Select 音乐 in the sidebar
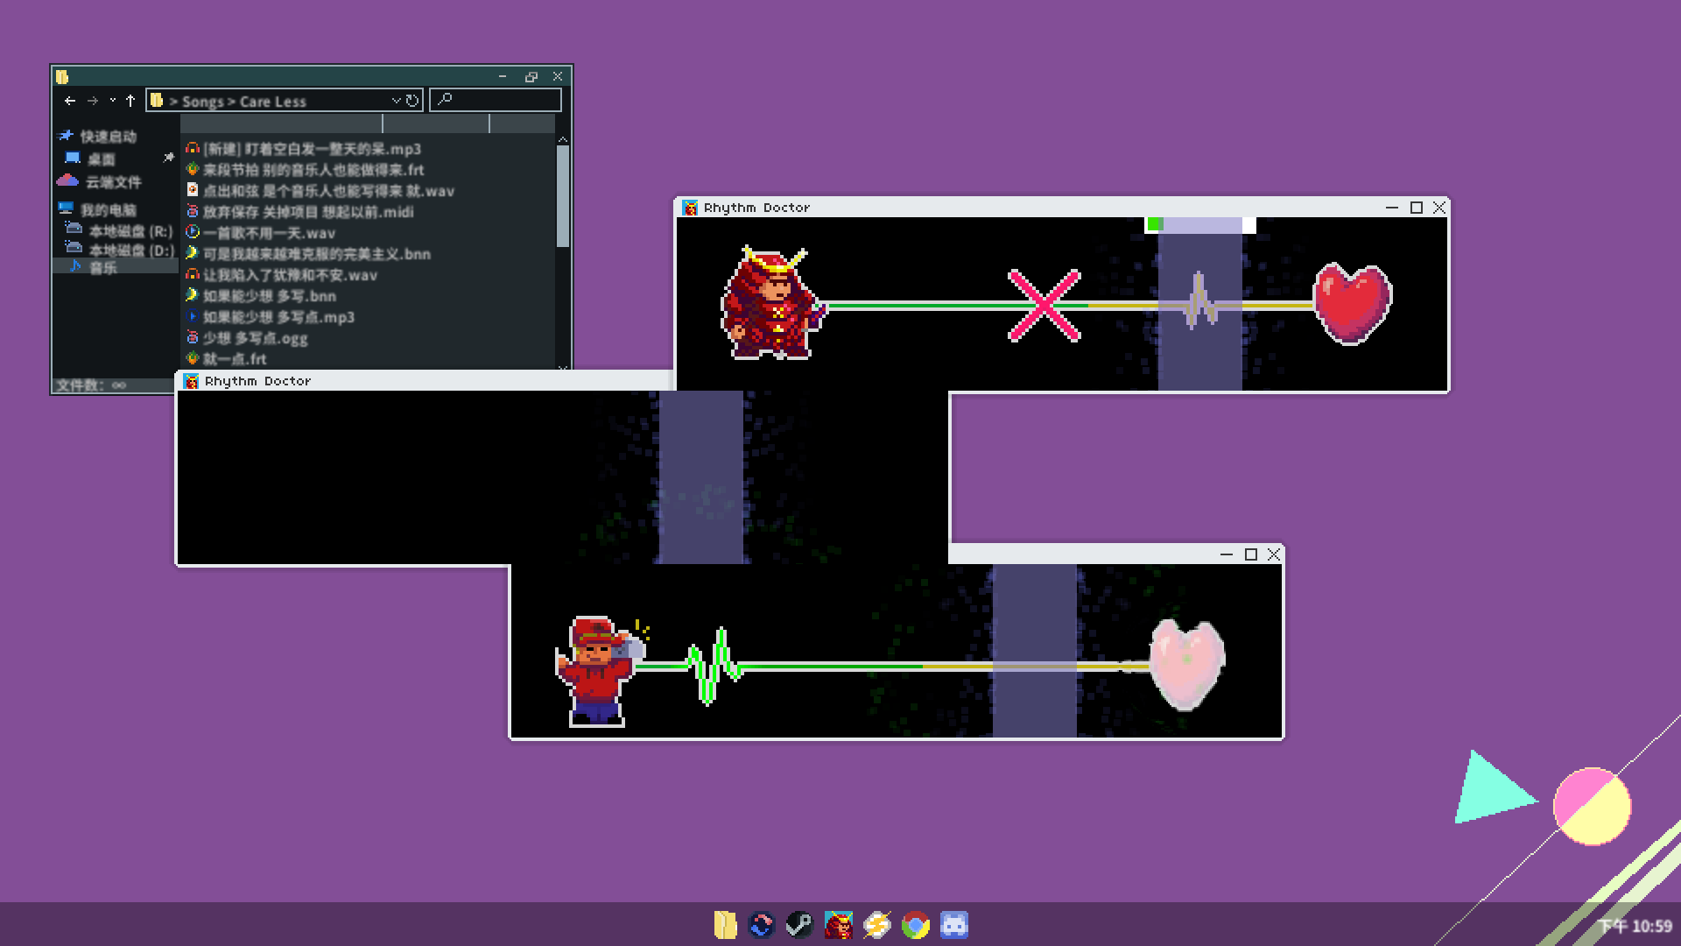The width and height of the screenshot is (1681, 946). coord(102,268)
